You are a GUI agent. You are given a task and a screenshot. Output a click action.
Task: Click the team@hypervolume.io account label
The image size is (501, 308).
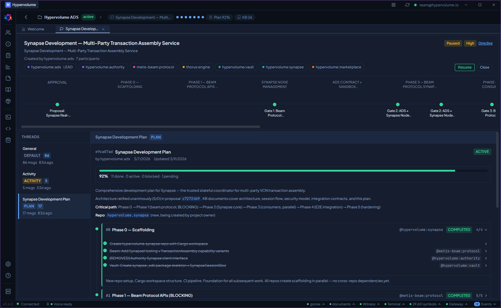click(x=439, y=5)
